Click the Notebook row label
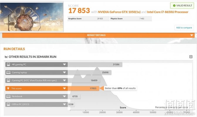Screen dimensions: 197x117 (17, 96)
